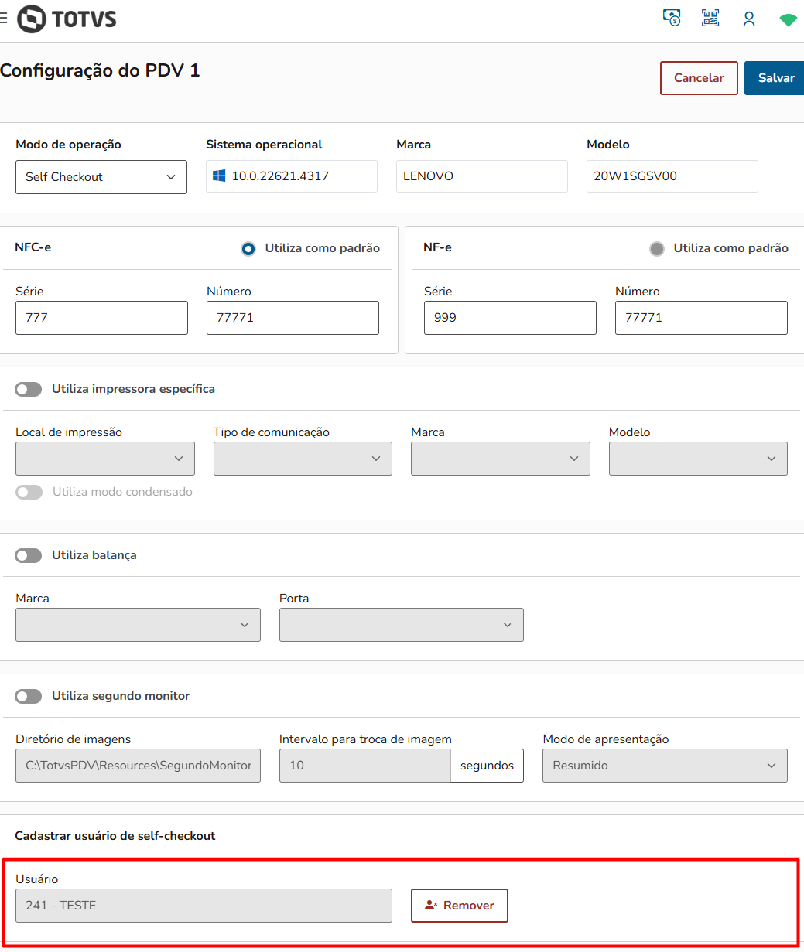Click the Salvar button
Screen dimensions: 804x952
pos(775,78)
